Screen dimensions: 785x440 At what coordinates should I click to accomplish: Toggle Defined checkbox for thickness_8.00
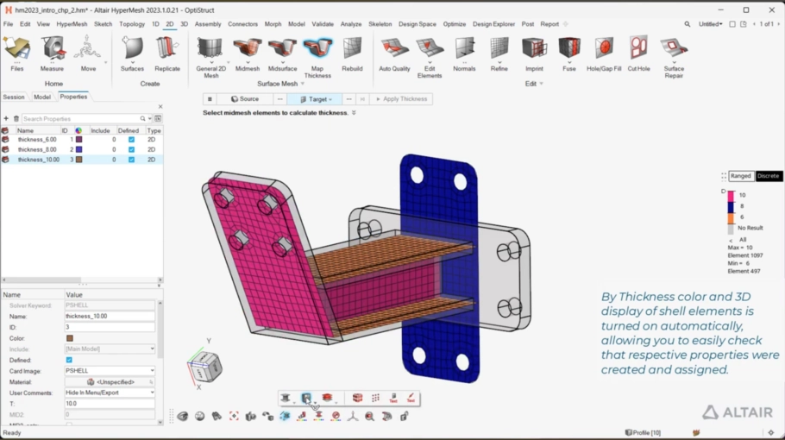131,149
